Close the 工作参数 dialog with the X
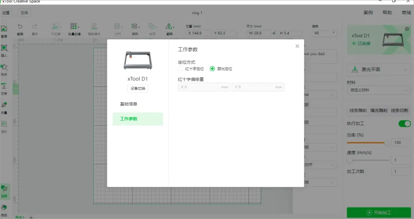Screen dimensions: 414x219 pyautogui.click(x=297, y=46)
